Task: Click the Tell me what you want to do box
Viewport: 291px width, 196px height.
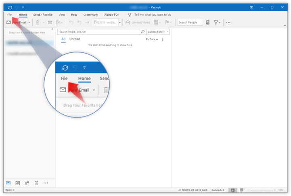Action: coord(153,14)
